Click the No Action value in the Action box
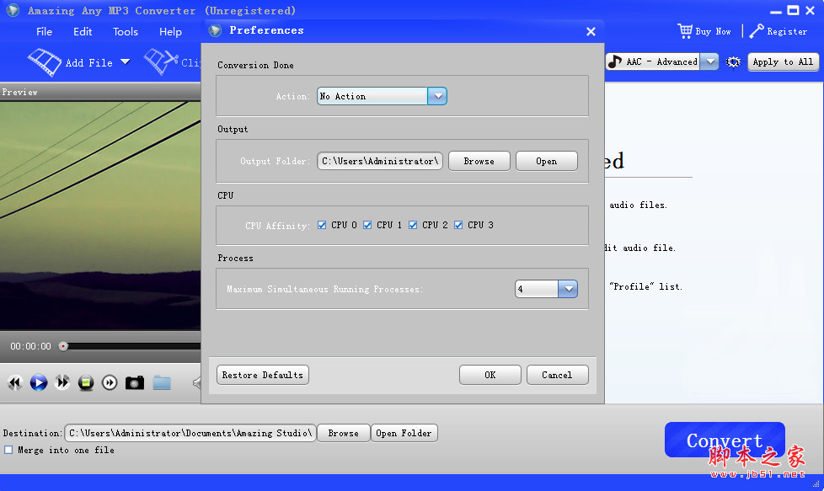Viewport: 824px width, 491px height. pos(343,96)
